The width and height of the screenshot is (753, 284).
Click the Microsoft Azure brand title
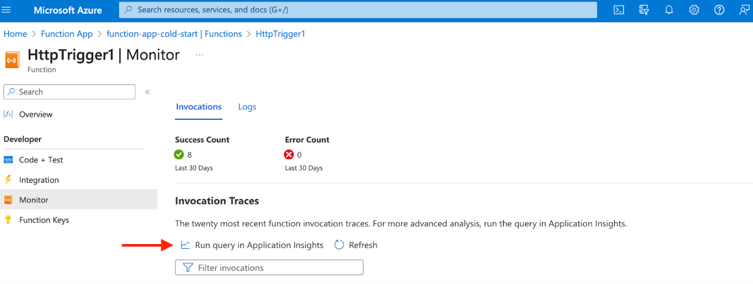[x=68, y=10]
